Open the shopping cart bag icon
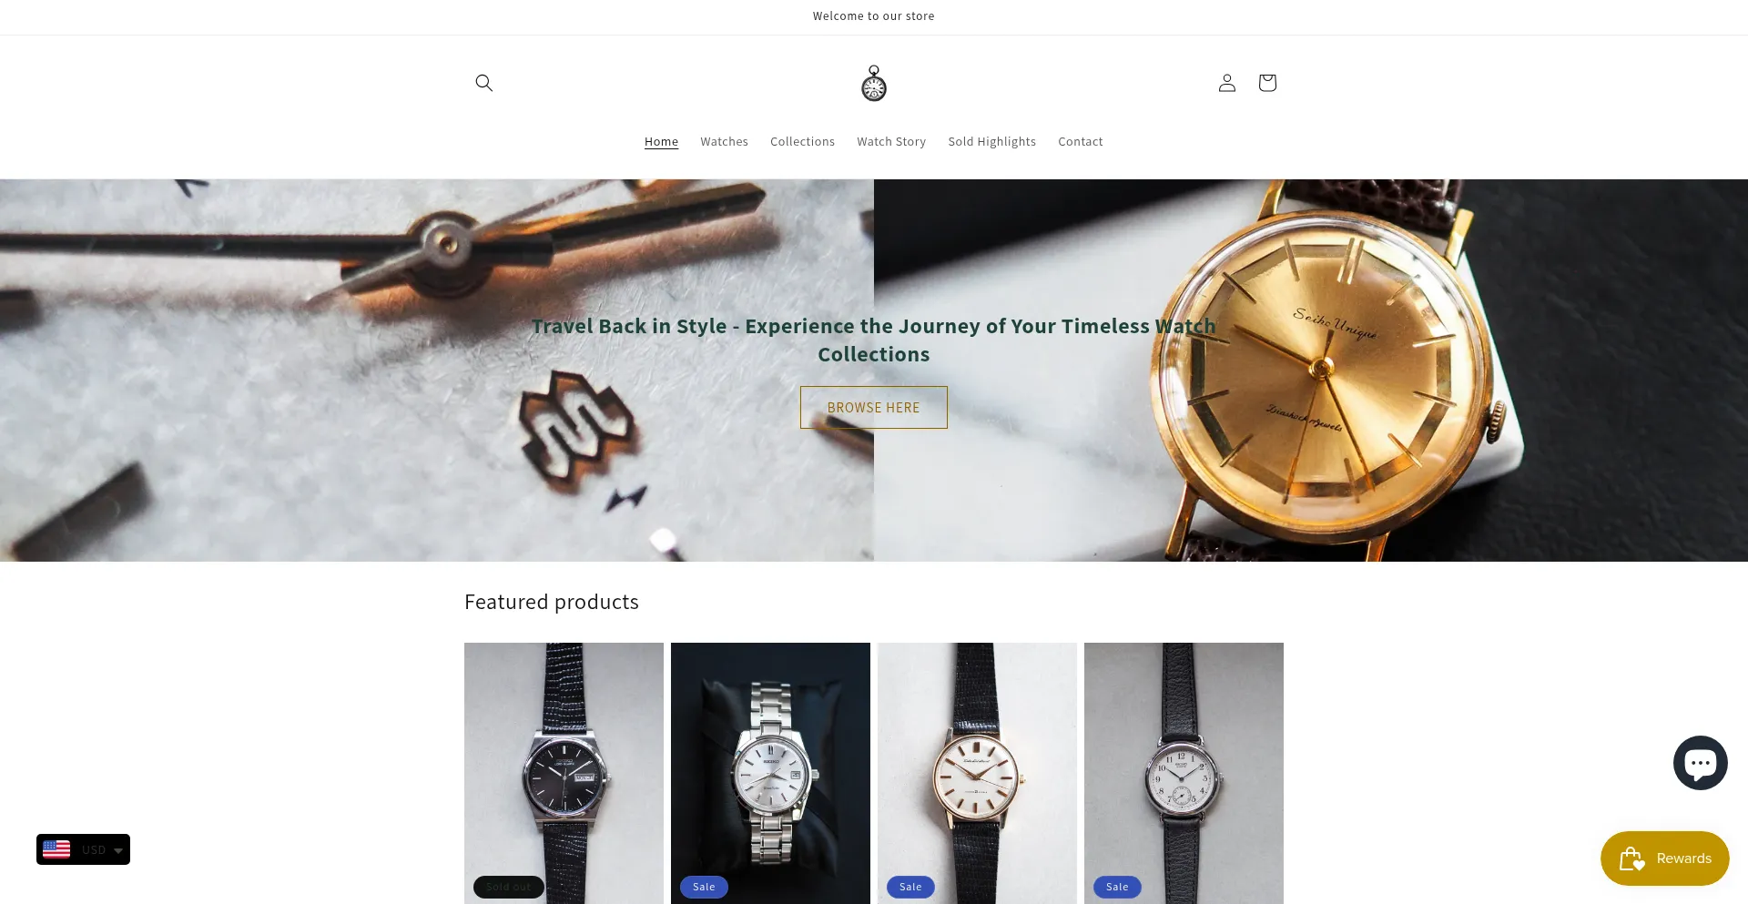The width and height of the screenshot is (1748, 904). (1267, 83)
